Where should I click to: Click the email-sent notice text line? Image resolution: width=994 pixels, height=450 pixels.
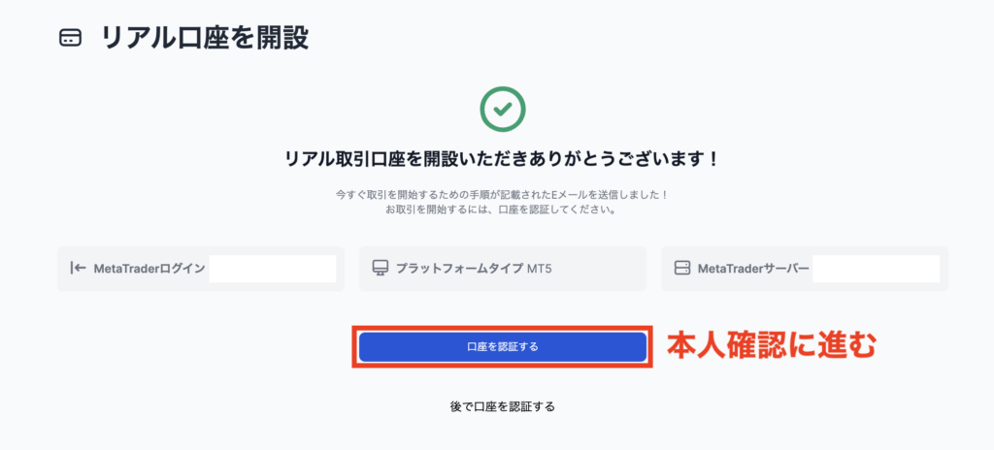pyautogui.click(x=502, y=196)
